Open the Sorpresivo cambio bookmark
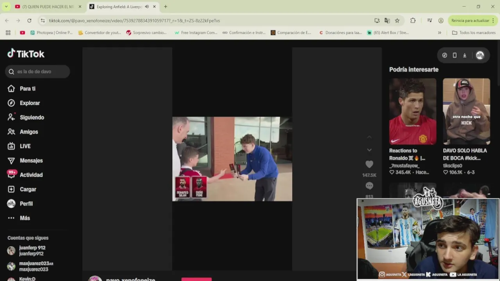The height and width of the screenshot is (281, 500). [x=146, y=33]
